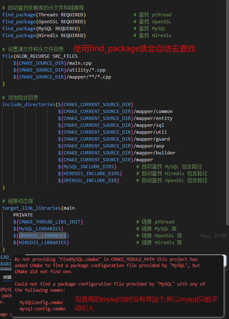
Task: Click the Hiredis REQUIRED find_package statement
Action: [44, 36]
